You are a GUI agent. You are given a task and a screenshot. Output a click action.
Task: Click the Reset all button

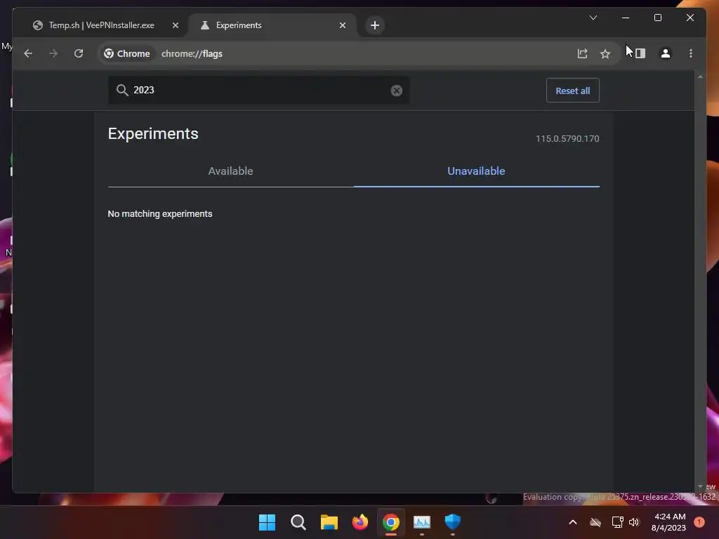click(573, 91)
